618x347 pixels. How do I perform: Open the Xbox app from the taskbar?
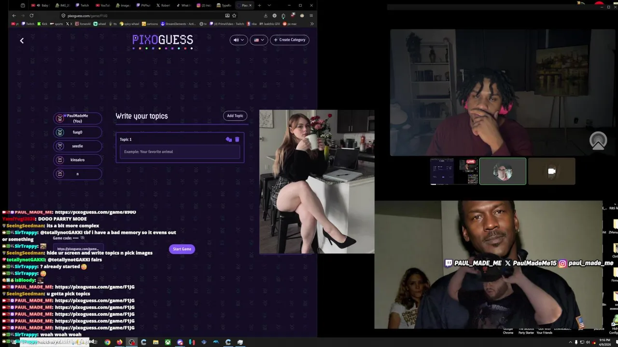(x=168, y=342)
